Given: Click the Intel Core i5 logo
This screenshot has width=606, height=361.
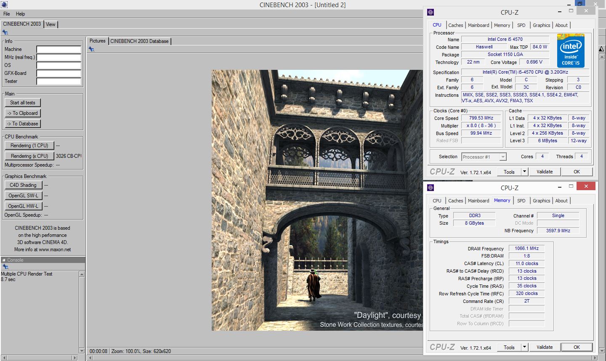Looking at the screenshot, I should pos(571,51).
